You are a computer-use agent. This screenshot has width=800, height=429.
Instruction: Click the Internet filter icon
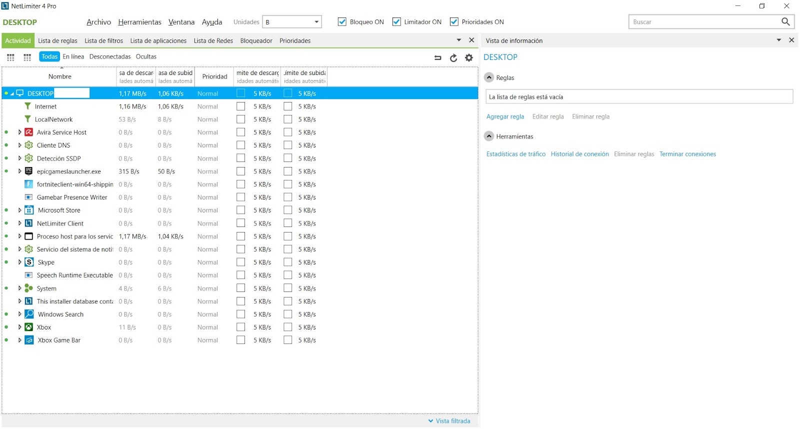pyautogui.click(x=28, y=106)
